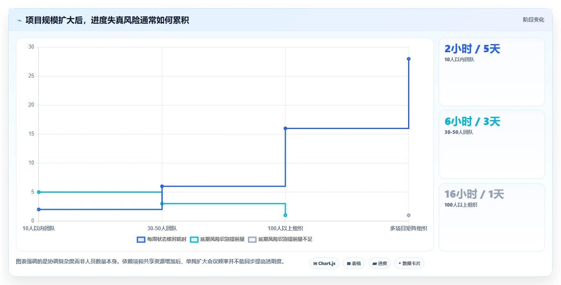The width and height of the screenshot is (561, 285).
Task: Click the 10人以内团队 x-axis label
Action: tap(39, 228)
